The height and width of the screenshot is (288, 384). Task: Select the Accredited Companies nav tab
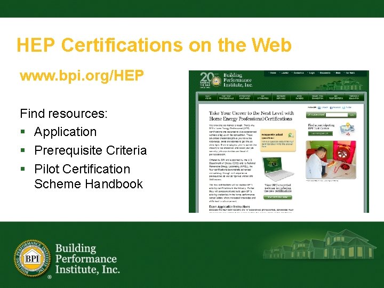tap(244, 97)
